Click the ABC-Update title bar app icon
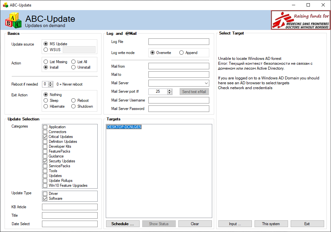This screenshot has height=232, width=331. tap(5, 5)
